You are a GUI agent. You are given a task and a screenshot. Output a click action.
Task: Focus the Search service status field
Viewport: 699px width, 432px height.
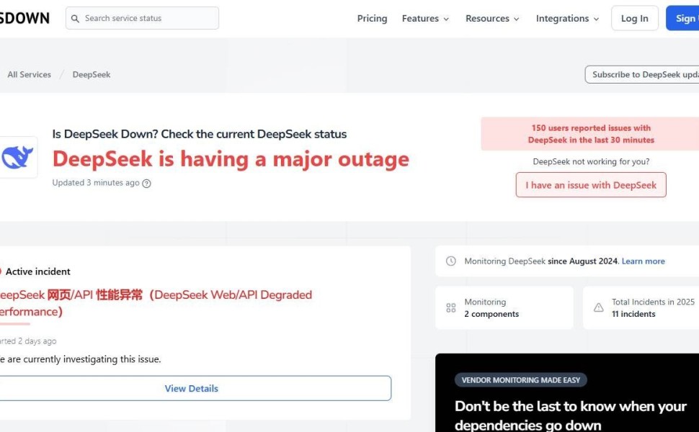pos(142,18)
